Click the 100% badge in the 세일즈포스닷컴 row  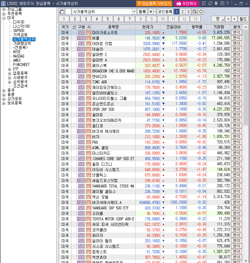pyautogui.click(x=81, y=181)
